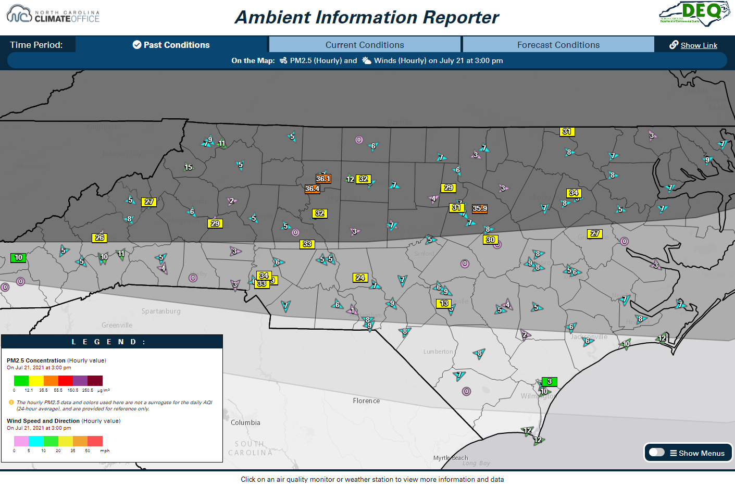Open the orange 36.4 PM2.5 monitor marker

coord(312,189)
